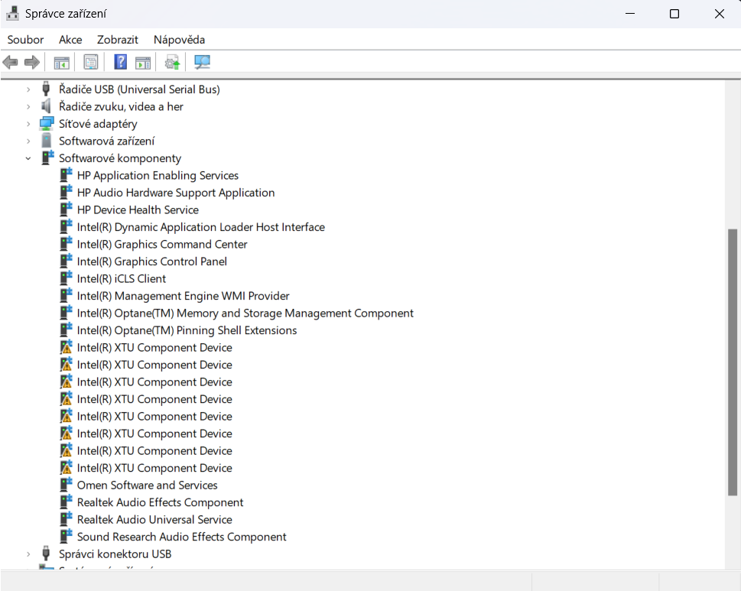Screen dimensions: 741x591
Task: Click the Show/Hide Console Tree toolbar icon
Action: click(x=61, y=63)
